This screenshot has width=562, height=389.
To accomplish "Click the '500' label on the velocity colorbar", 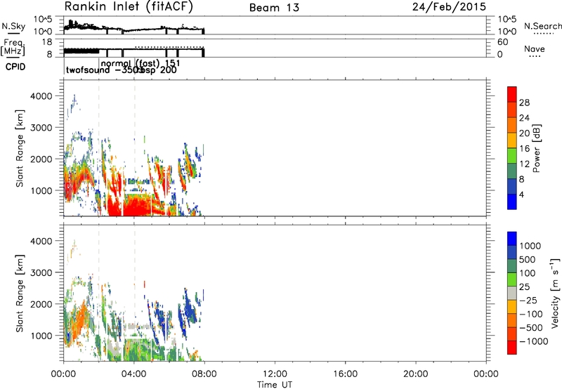I will tap(527, 259).
